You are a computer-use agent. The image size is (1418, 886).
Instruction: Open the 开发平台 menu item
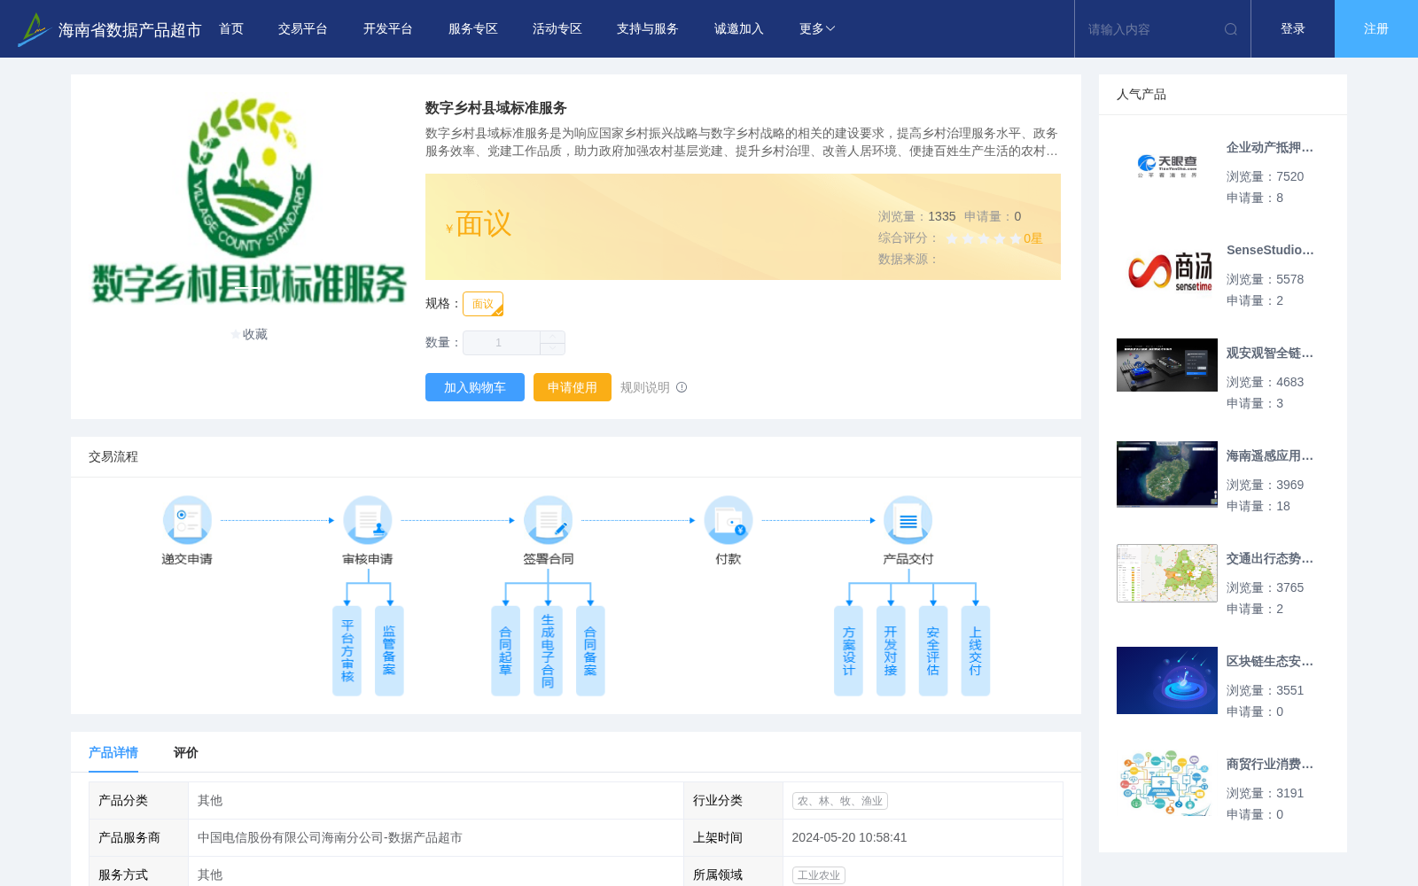[388, 29]
